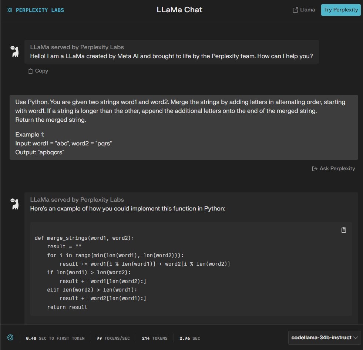Click the llama avatar beside the code answer
Viewport: 363px width, 350px height.
(x=14, y=204)
